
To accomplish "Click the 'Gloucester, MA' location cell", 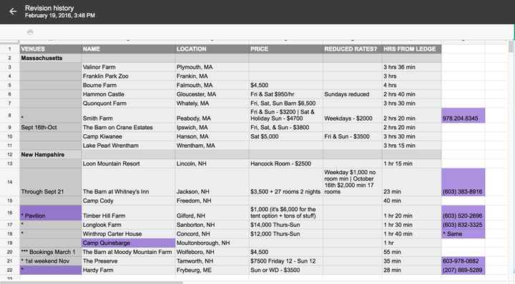I will point(212,94).
